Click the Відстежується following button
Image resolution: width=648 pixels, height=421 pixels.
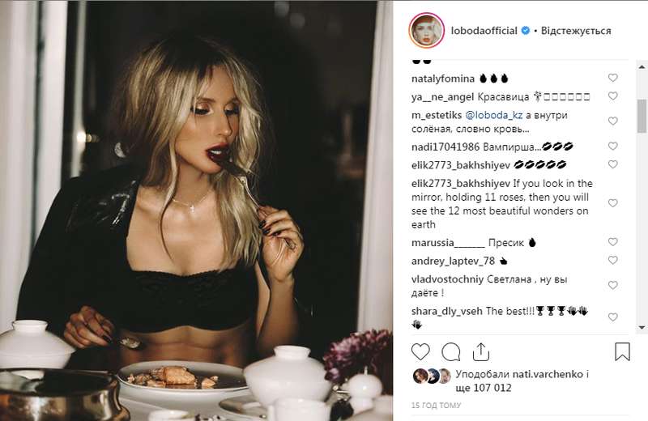[576, 31]
